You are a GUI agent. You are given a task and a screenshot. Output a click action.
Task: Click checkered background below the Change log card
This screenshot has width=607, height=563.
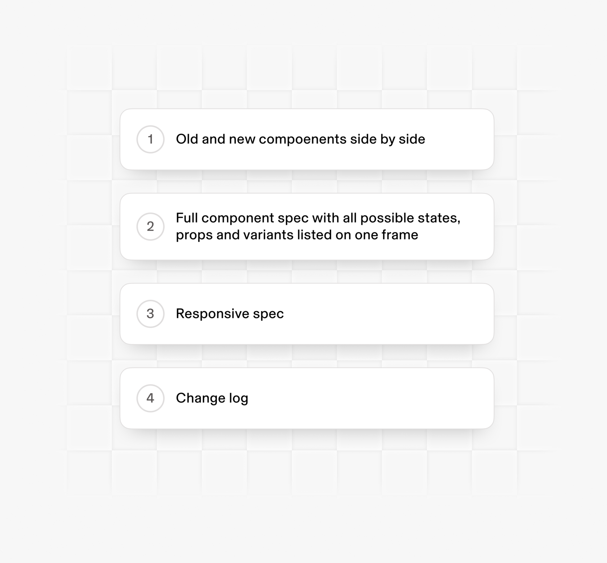(x=307, y=463)
